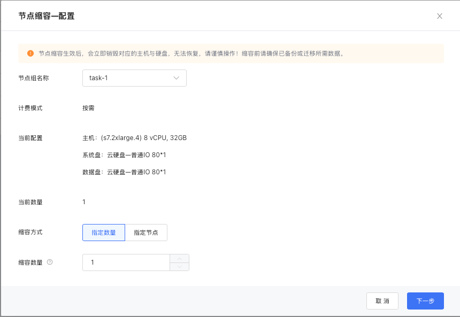The height and width of the screenshot is (317, 460).
Task: Click the 系统盘 云硬盘 configuration line
Action: click(124, 155)
